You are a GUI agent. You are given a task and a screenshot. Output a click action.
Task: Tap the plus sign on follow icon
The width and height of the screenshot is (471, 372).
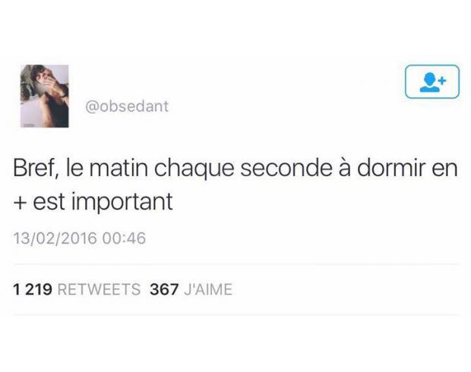(442, 80)
